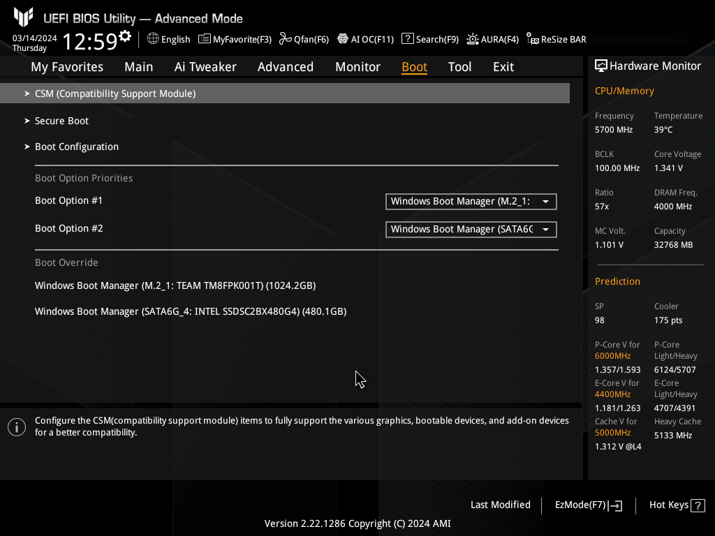Screen dimensions: 715x536
Task: Click the 4400MHz E-Core text
Action: pyautogui.click(x=613, y=394)
